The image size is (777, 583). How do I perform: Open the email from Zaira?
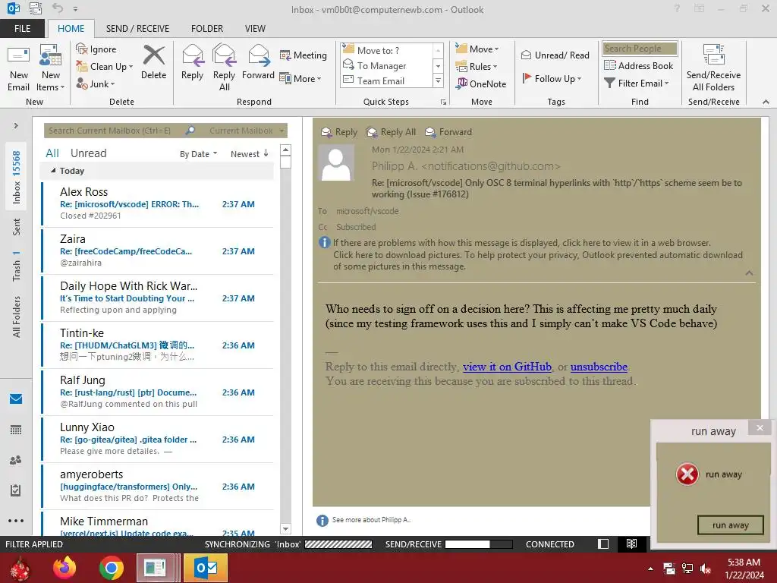[158, 251]
